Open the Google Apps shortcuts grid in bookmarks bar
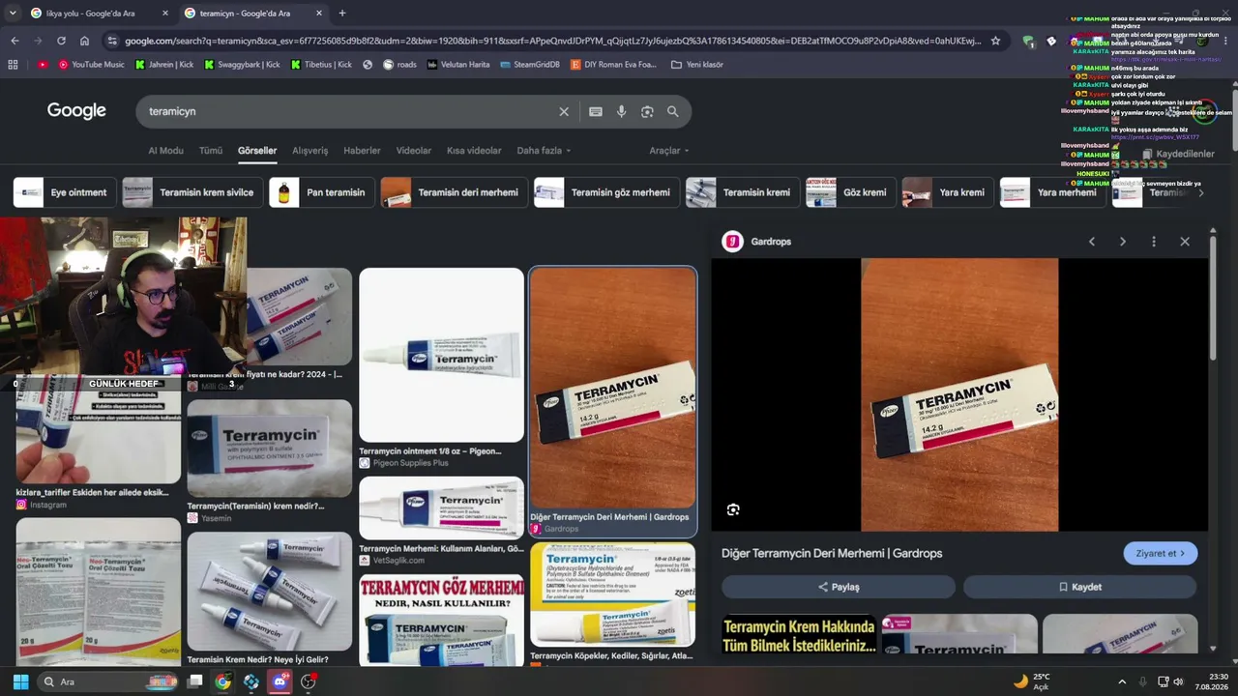This screenshot has width=1238, height=696. coord(13,65)
